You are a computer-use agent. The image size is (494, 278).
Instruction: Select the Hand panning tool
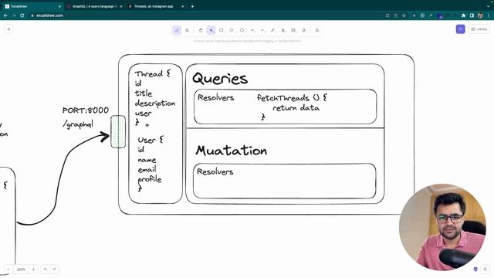201,30
